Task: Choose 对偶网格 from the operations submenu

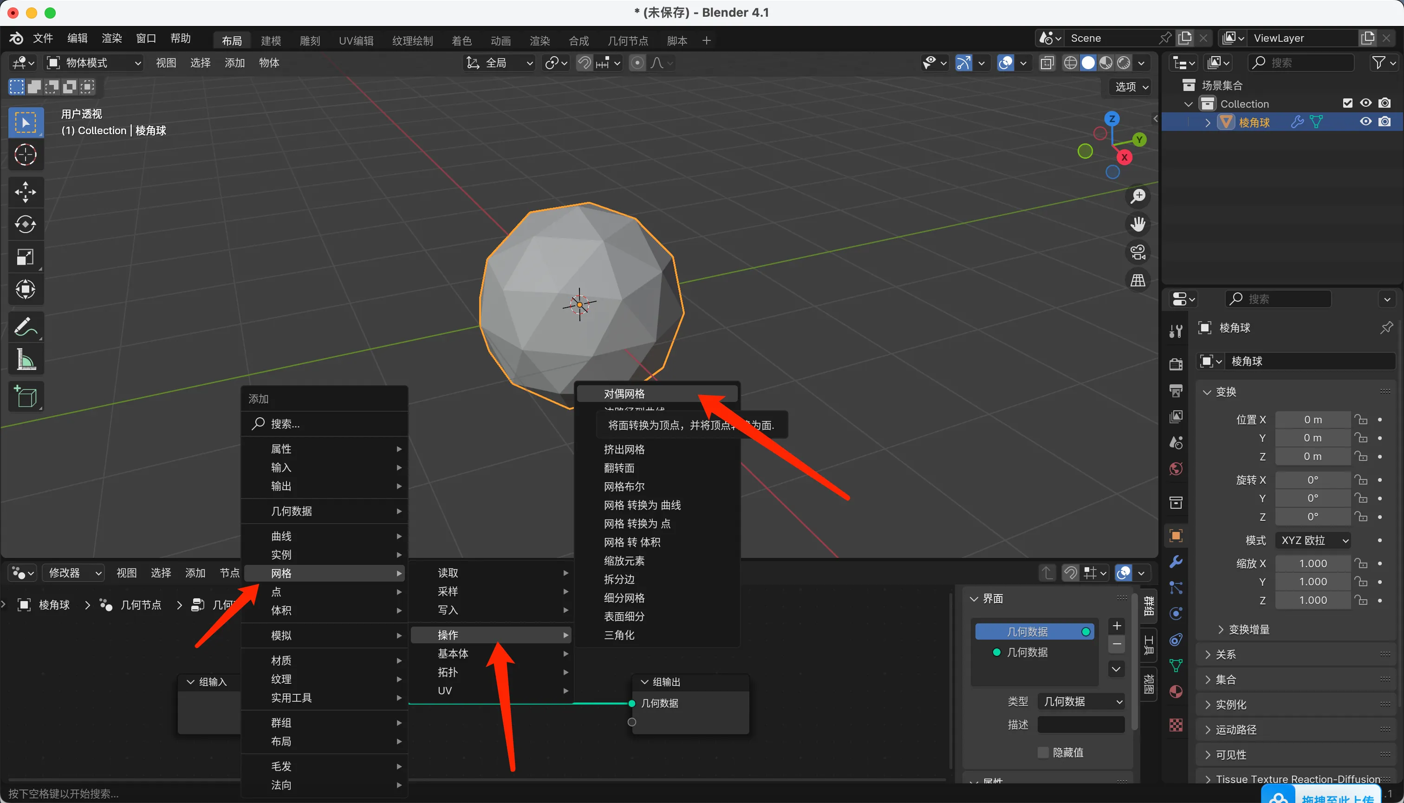Action: tap(624, 394)
